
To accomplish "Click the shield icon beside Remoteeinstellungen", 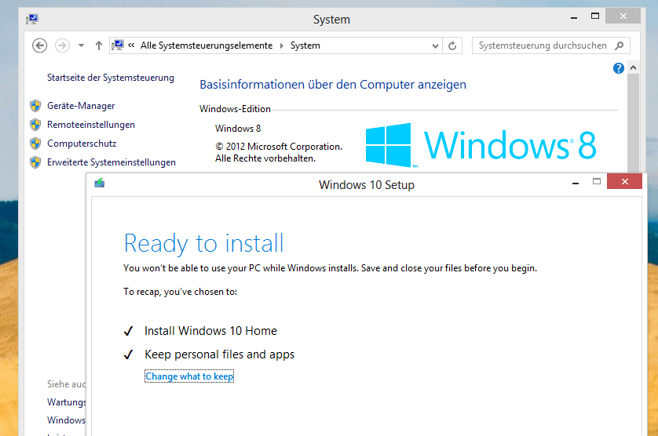I will (35, 125).
